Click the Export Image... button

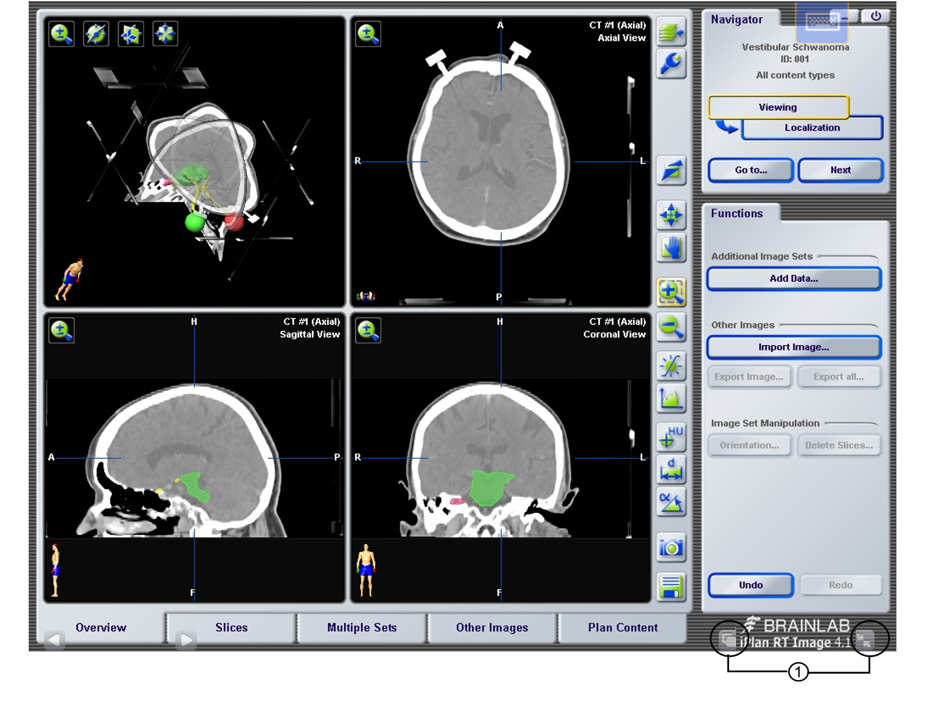pyautogui.click(x=749, y=376)
